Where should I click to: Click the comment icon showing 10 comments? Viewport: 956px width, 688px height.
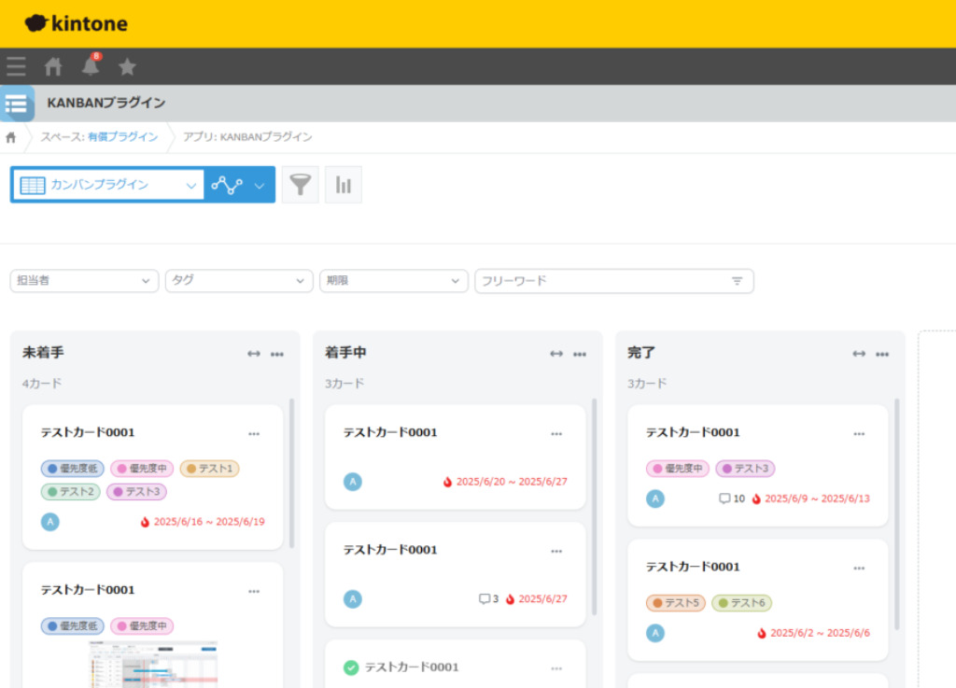click(724, 498)
